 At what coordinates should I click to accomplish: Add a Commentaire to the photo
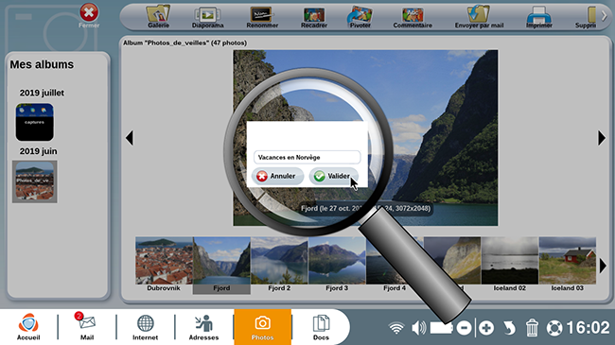pos(413,16)
